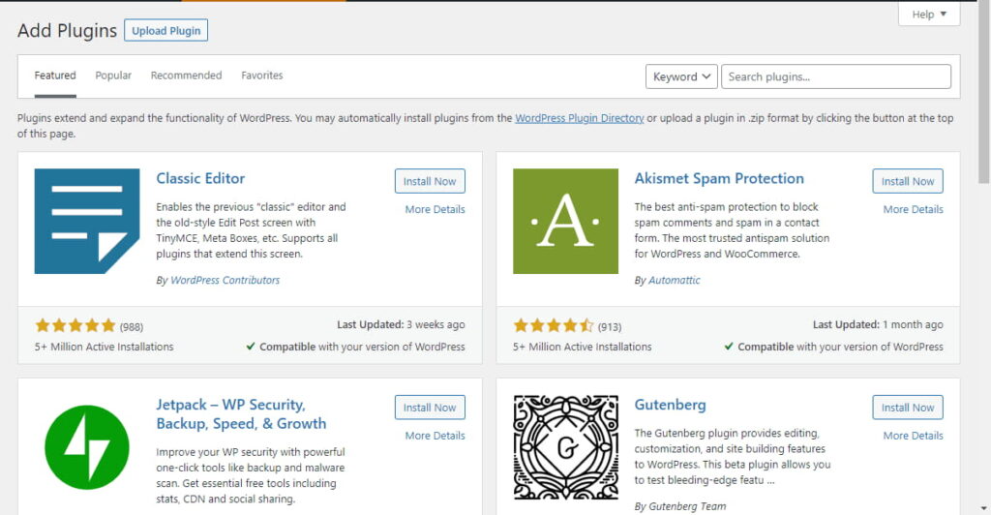The height and width of the screenshot is (515, 991).
Task: Click the Upload Plugin button
Action: pyautogui.click(x=165, y=30)
